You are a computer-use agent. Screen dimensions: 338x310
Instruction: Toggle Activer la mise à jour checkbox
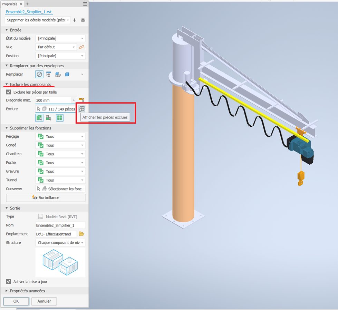pyautogui.click(x=8, y=281)
